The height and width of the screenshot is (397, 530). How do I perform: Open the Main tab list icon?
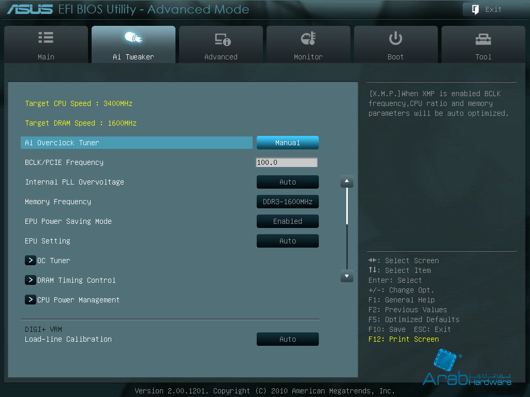(46, 37)
